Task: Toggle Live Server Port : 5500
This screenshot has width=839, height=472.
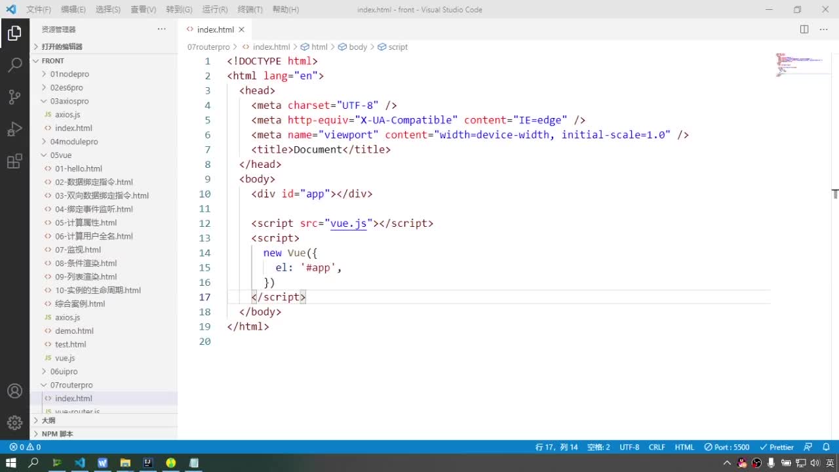Action: (x=727, y=447)
